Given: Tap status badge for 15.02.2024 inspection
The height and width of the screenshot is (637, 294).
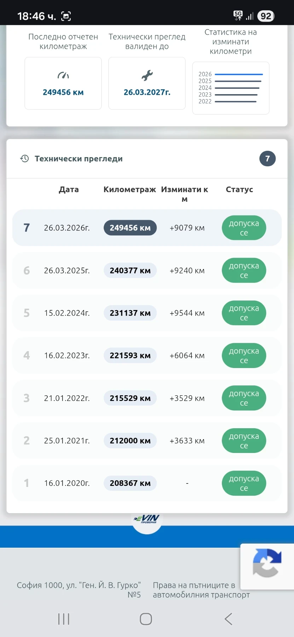Looking at the screenshot, I should pyautogui.click(x=244, y=313).
